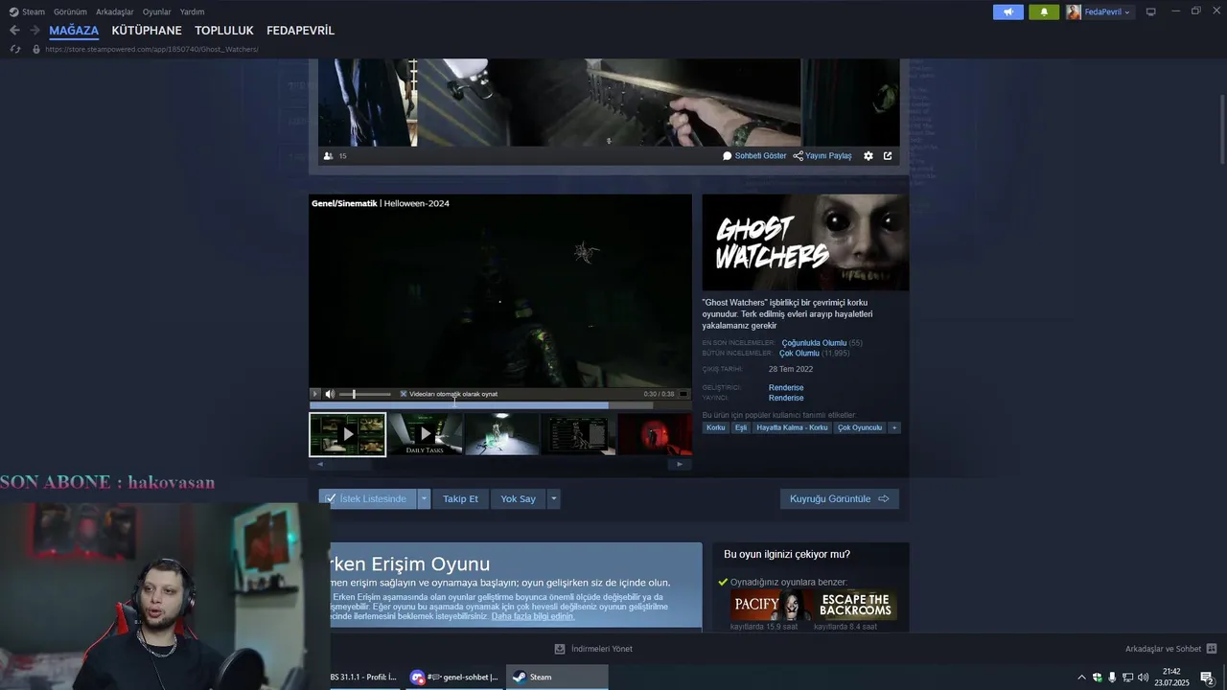Open the Arkadaşlar menu
The width and height of the screenshot is (1227, 690).
(x=114, y=11)
